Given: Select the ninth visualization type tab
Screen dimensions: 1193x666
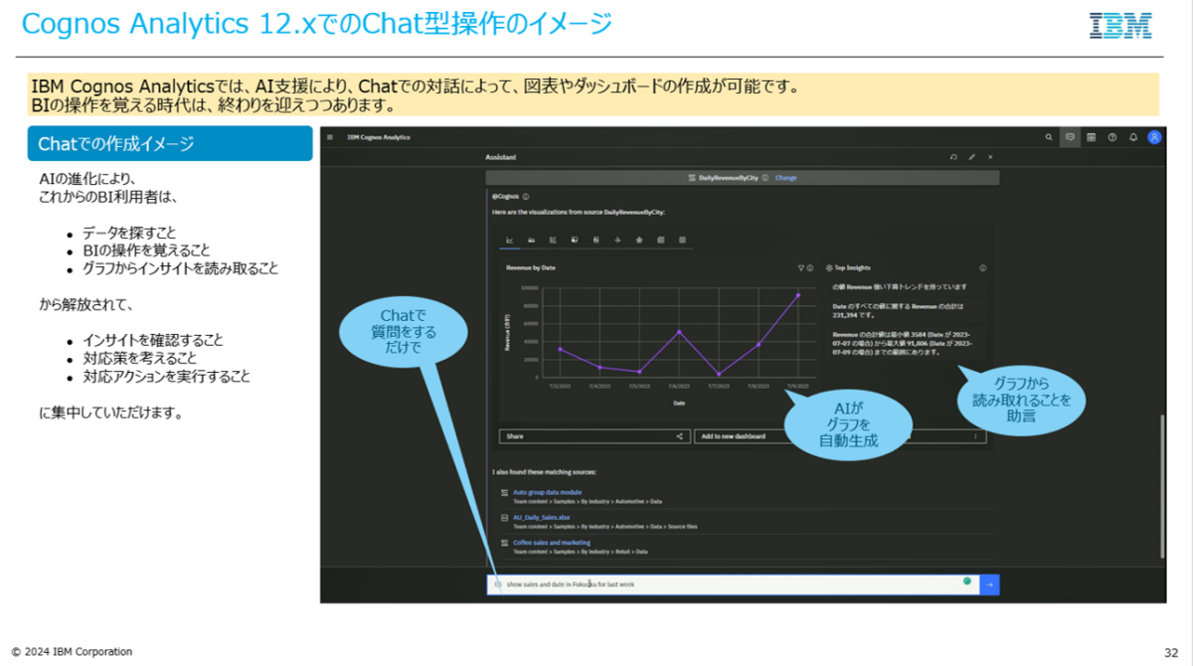Looking at the screenshot, I should pos(682,240).
